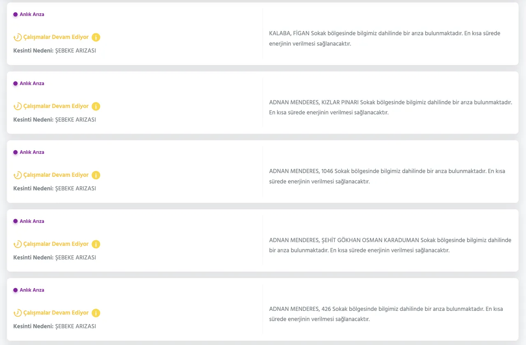The image size is (526, 345).
Task: Click the clock progress icon in the KALABA, FİGAN card
Action: click(18, 37)
